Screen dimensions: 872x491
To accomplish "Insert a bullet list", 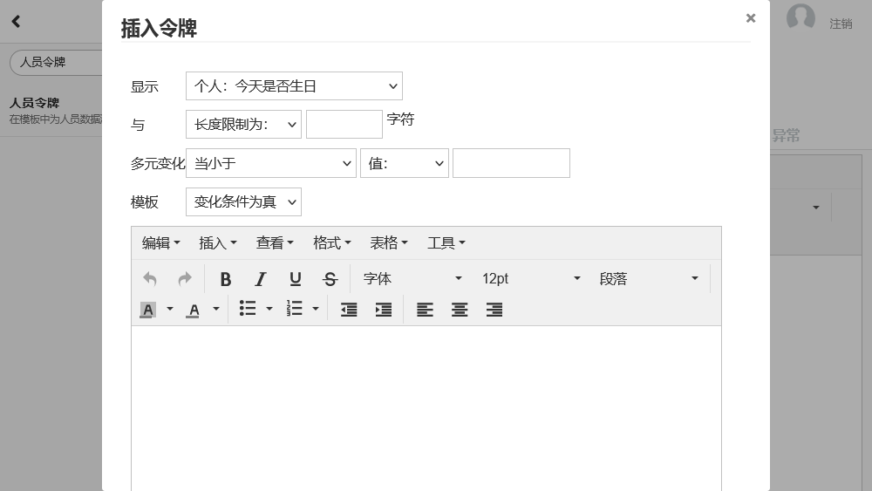I will click(x=248, y=309).
